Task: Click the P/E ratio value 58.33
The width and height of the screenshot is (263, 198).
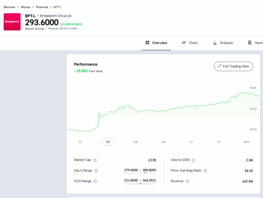Action: tap(249, 171)
